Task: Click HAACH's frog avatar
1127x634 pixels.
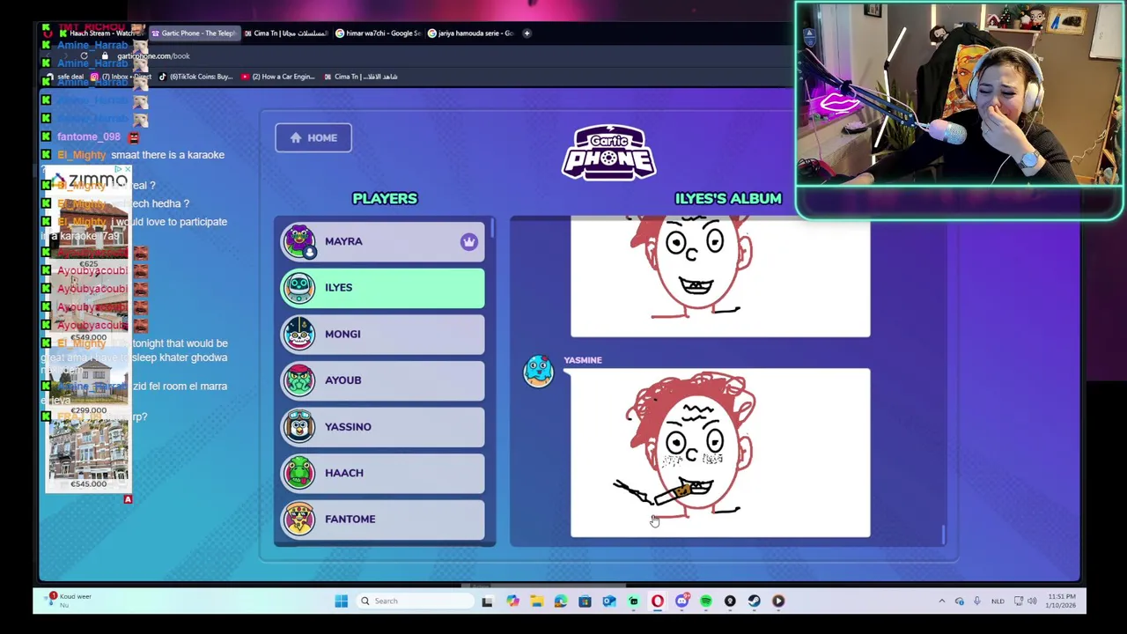Action: [x=299, y=473]
